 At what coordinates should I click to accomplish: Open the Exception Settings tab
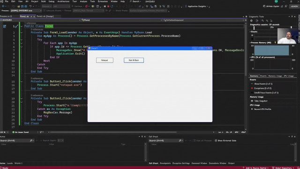(181, 163)
